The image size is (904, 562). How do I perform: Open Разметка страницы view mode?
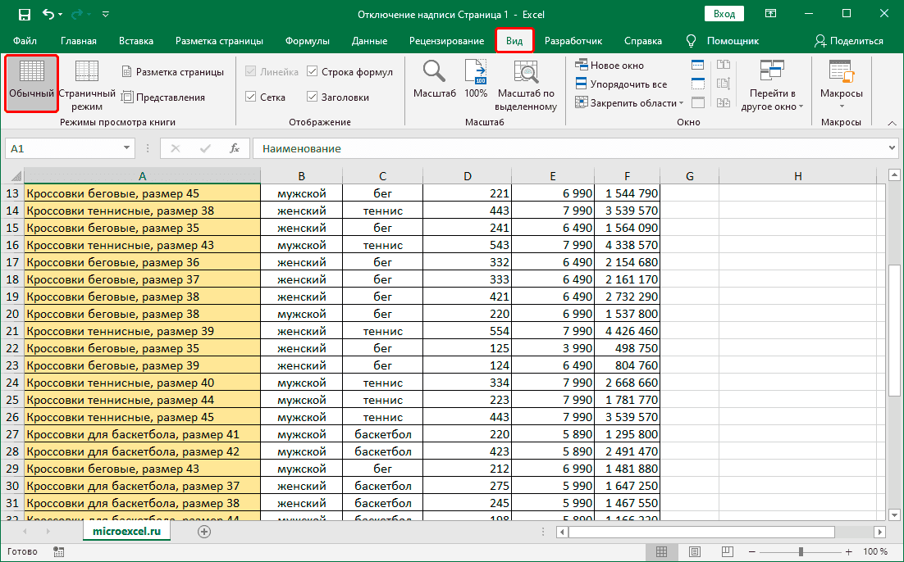tap(173, 71)
